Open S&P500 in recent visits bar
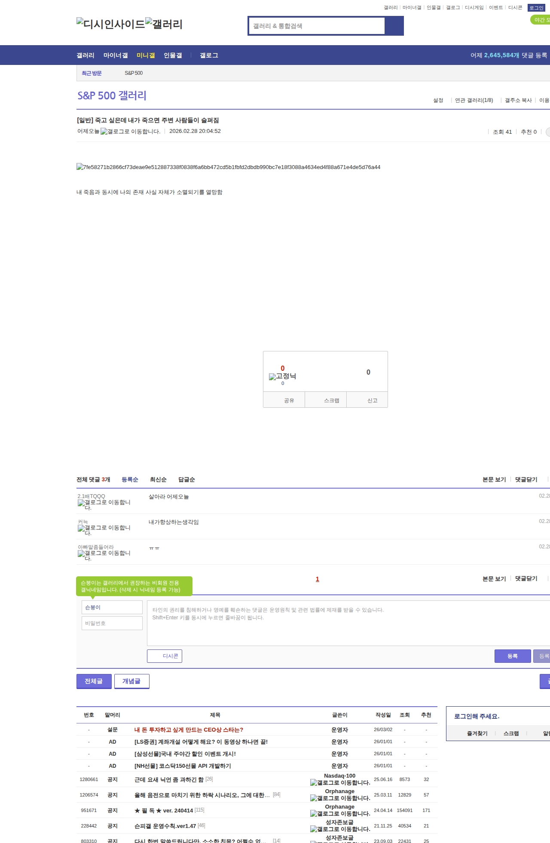Image resolution: width=550 pixels, height=843 pixels. point(134,73)
